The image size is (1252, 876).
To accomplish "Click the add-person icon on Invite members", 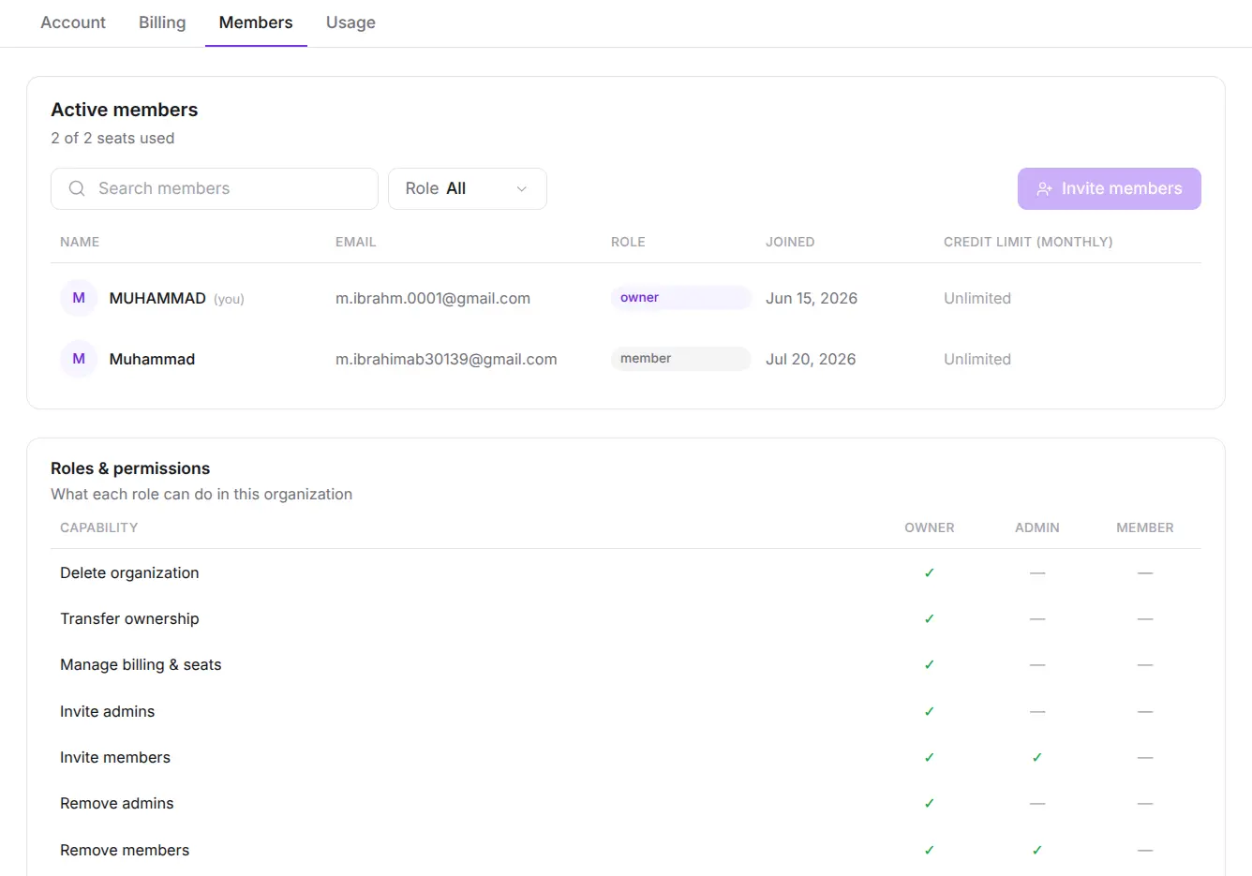I will point(1044,189).
